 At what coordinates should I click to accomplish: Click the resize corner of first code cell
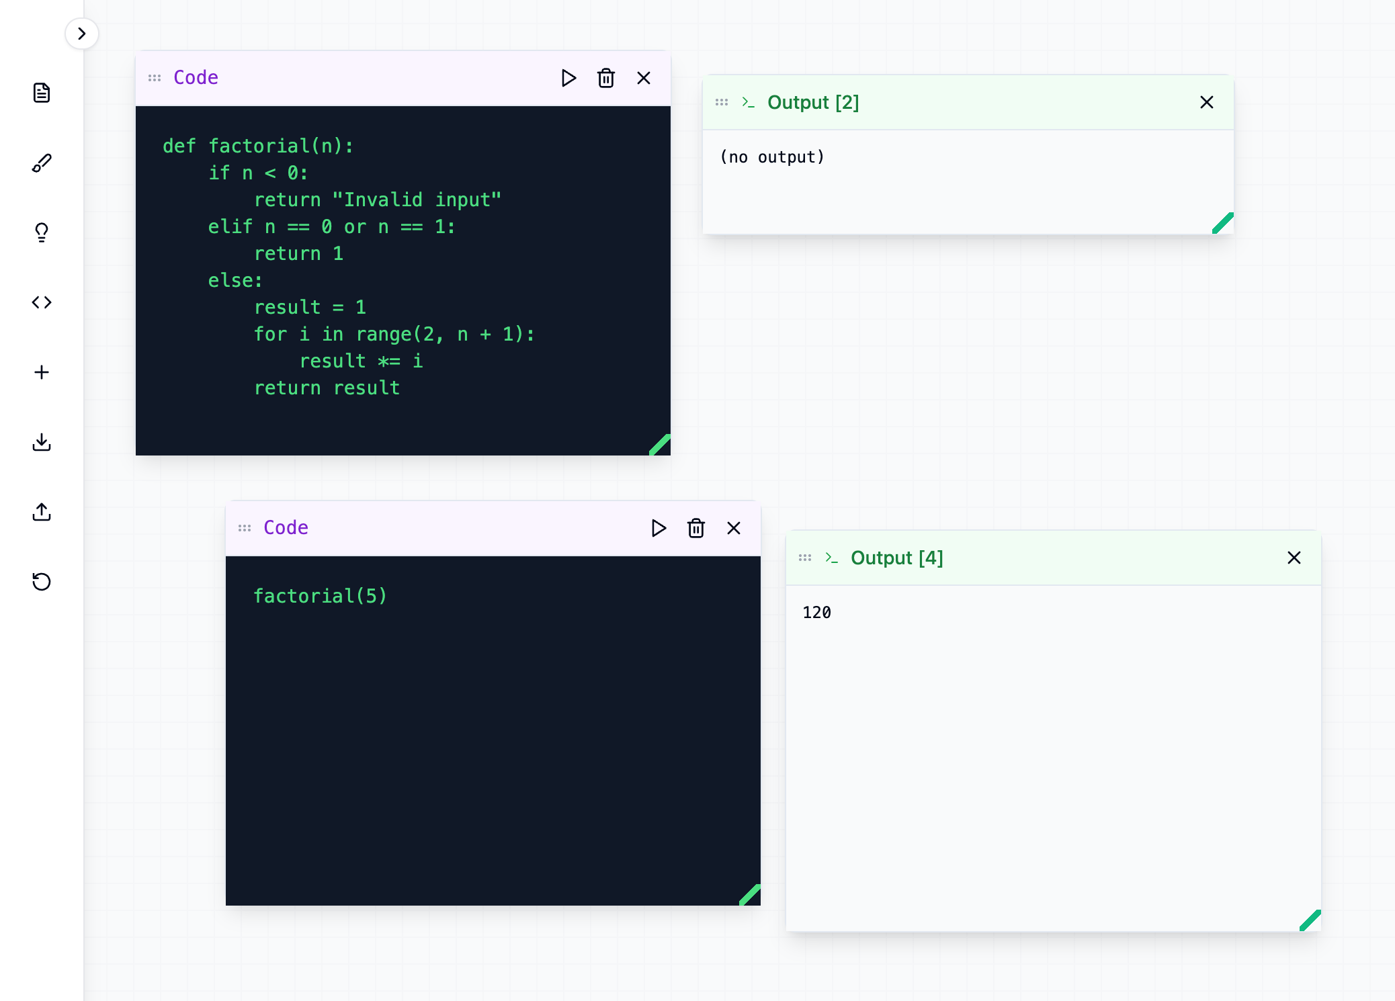660,445
